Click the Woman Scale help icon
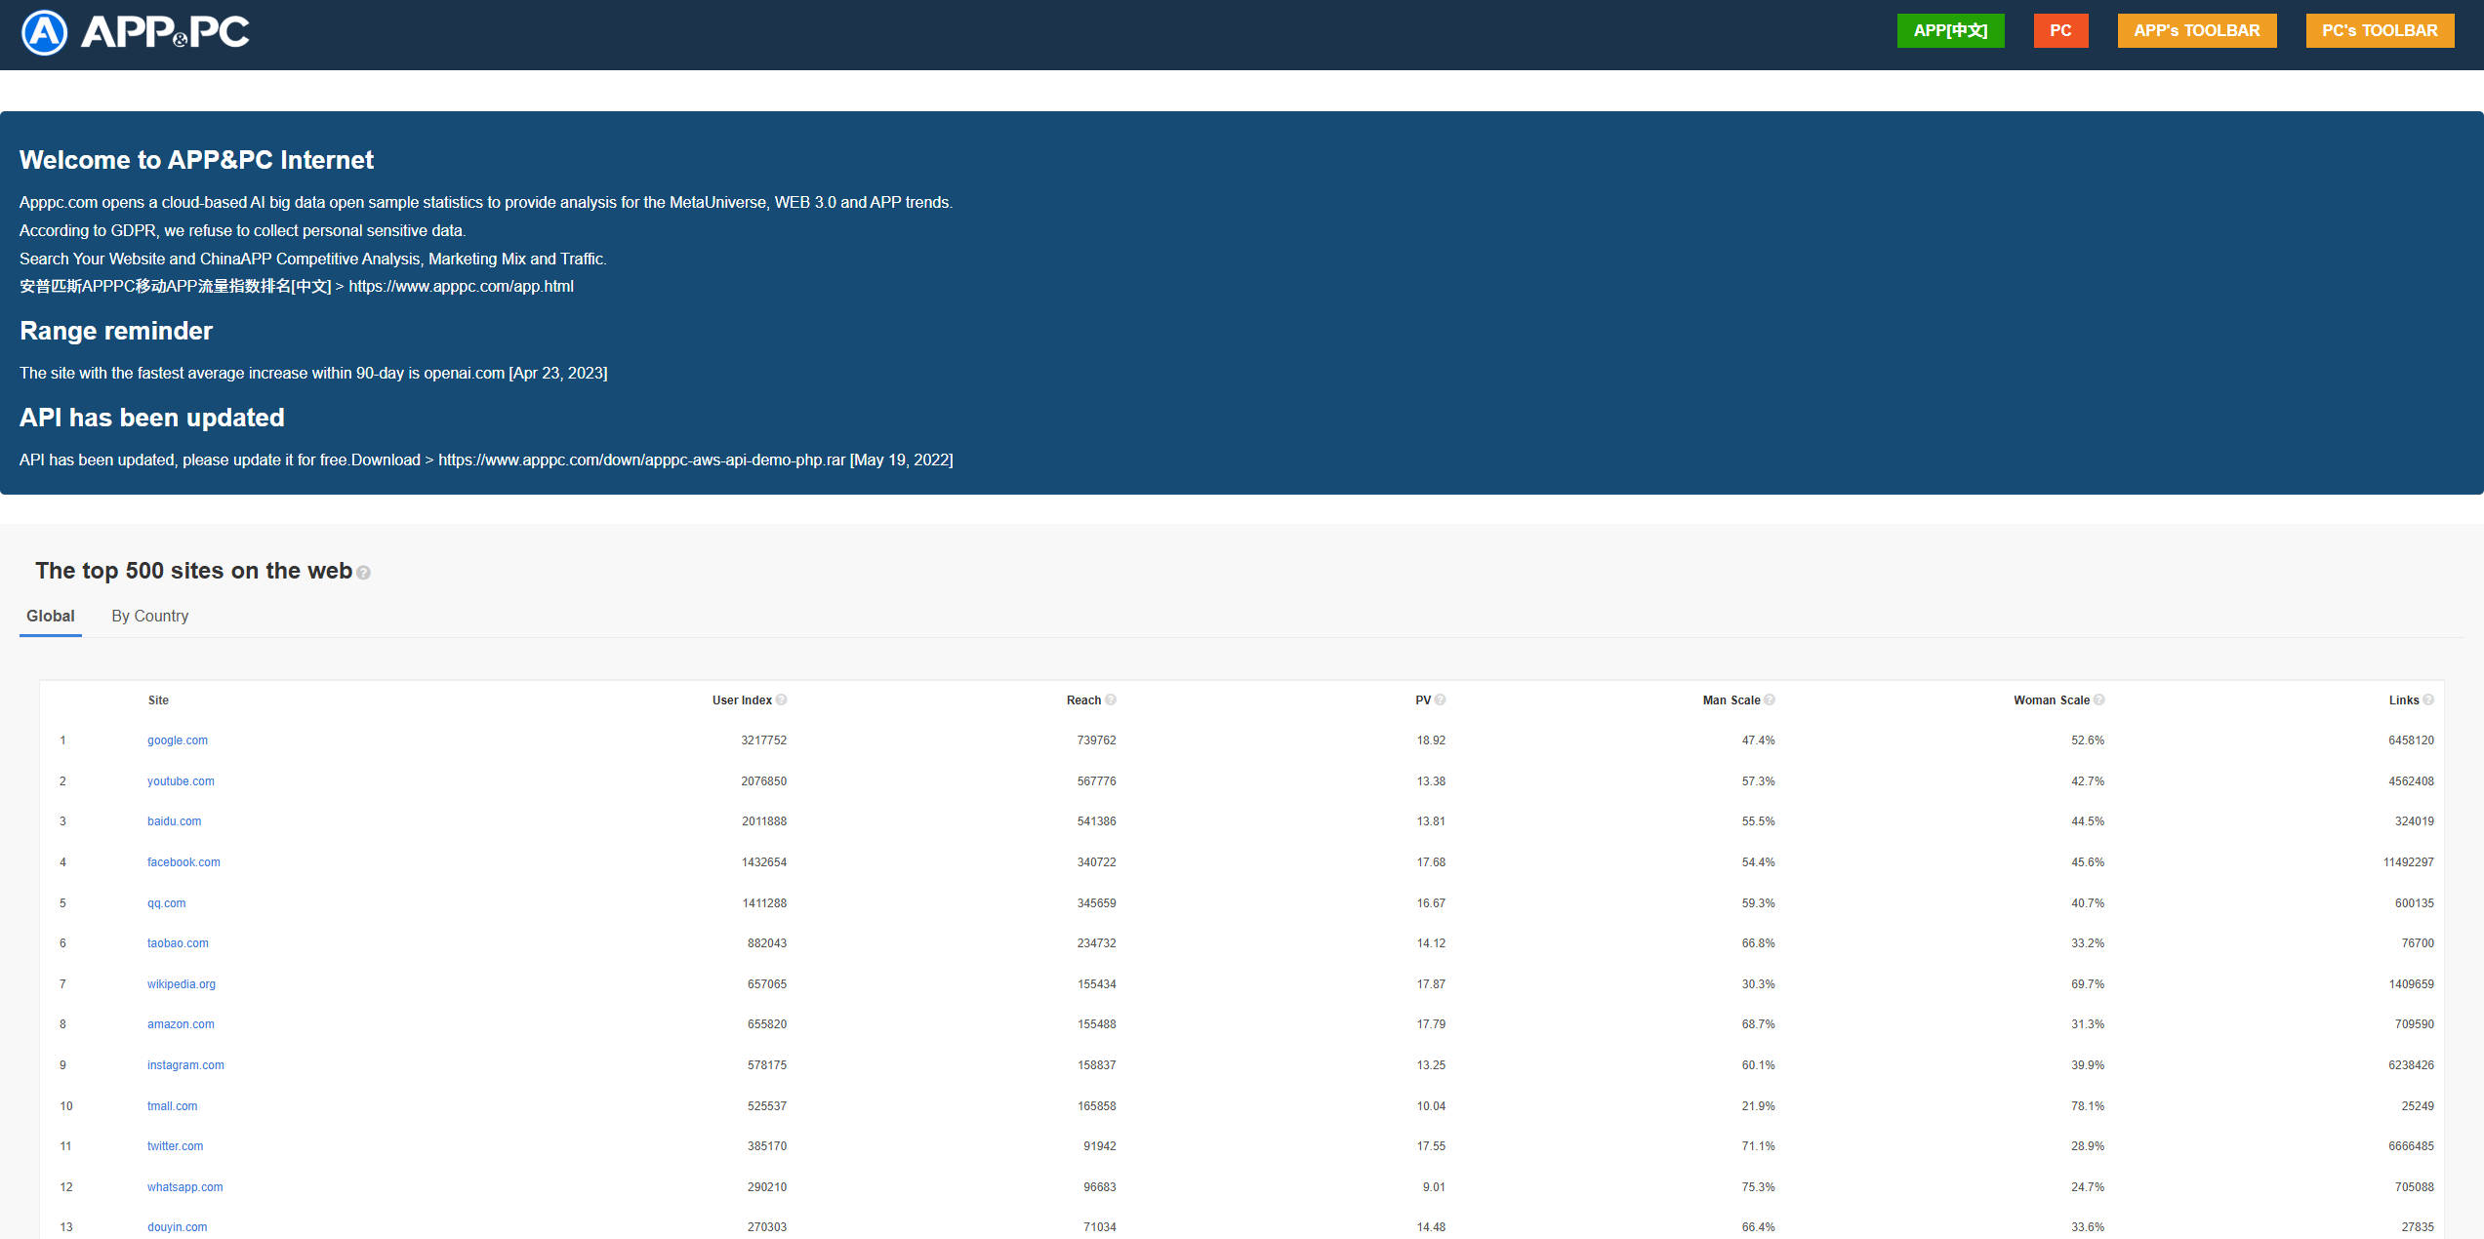Viewport: 2484px width, 1239px height. [2099, 699]
